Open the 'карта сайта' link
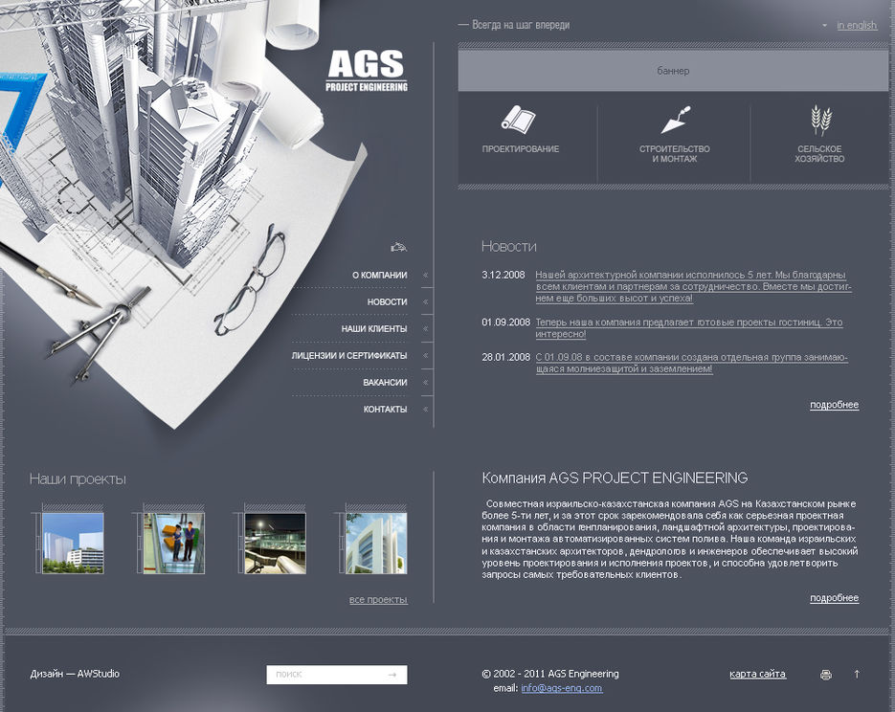 click(757, 674)
